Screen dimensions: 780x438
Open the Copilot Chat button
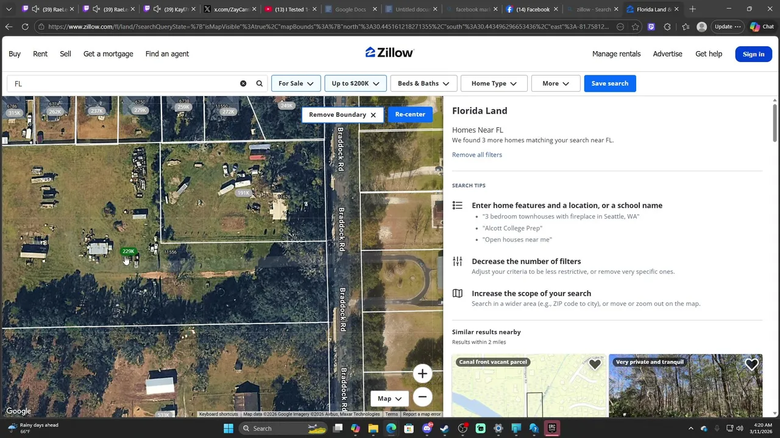click(762, 27)
